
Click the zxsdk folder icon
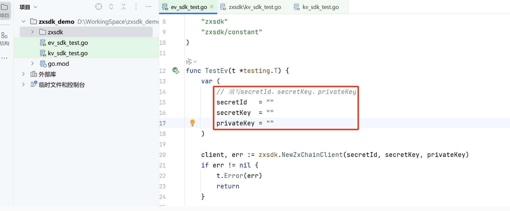[43, 32]
